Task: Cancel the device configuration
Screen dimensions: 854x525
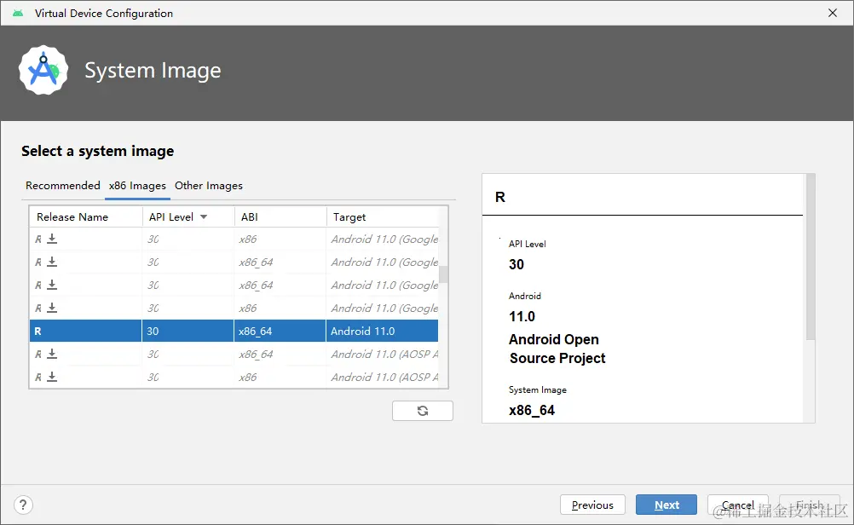Action: point(738,505)
